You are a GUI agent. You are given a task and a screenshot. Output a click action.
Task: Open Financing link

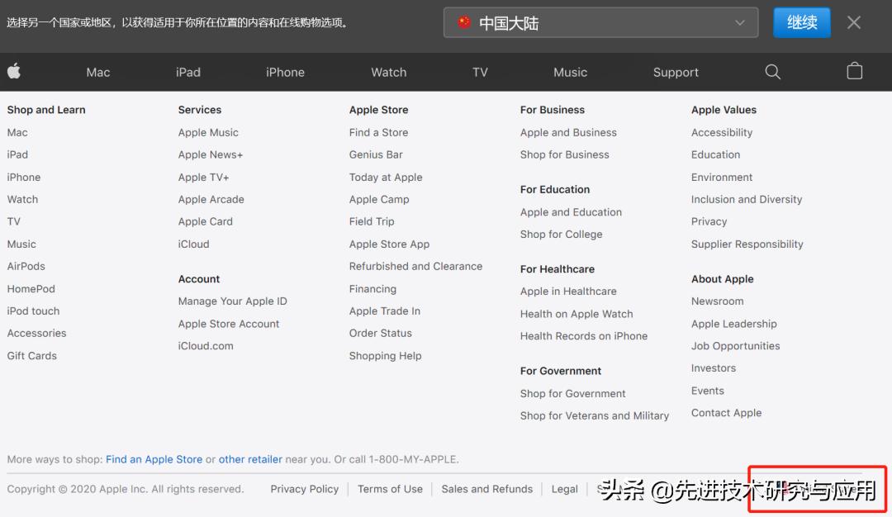point(372,289)
